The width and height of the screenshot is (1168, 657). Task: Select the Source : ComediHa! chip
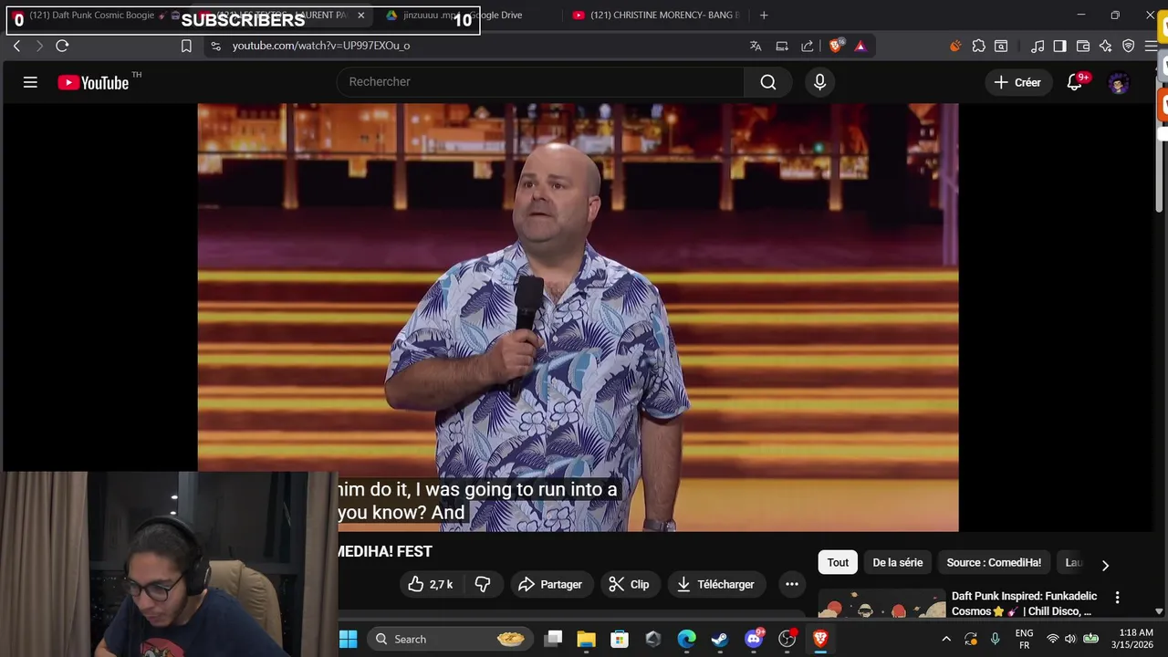click(x=994, y=563)
